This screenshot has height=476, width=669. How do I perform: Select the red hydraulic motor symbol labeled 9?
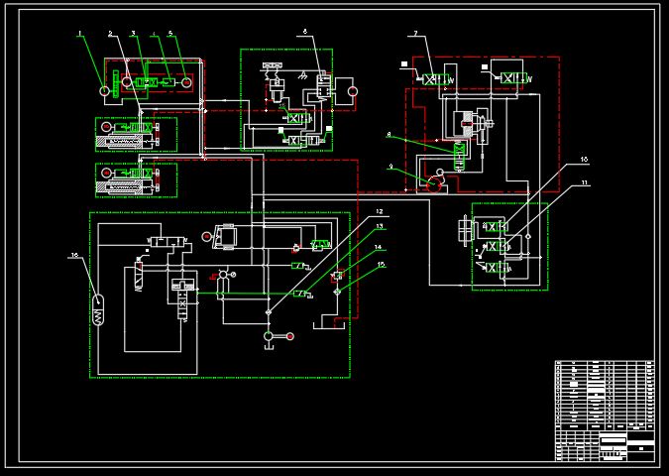(434, 184)
